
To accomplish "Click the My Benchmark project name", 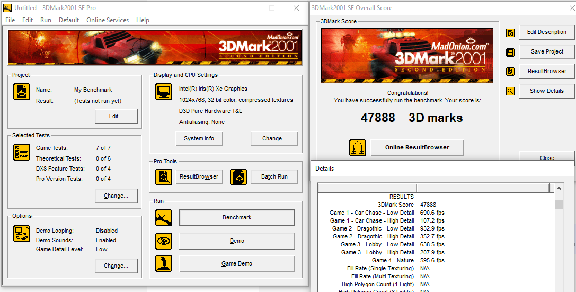I will [93, 90].
